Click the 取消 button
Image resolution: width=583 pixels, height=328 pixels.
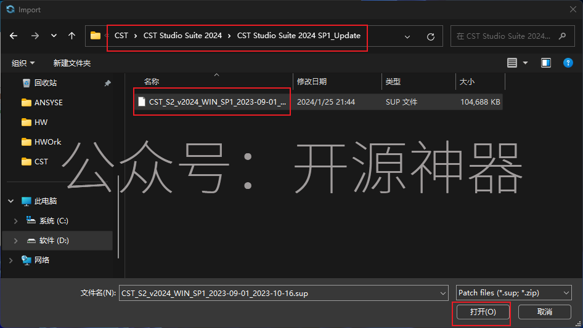click(x=544, y=311)
